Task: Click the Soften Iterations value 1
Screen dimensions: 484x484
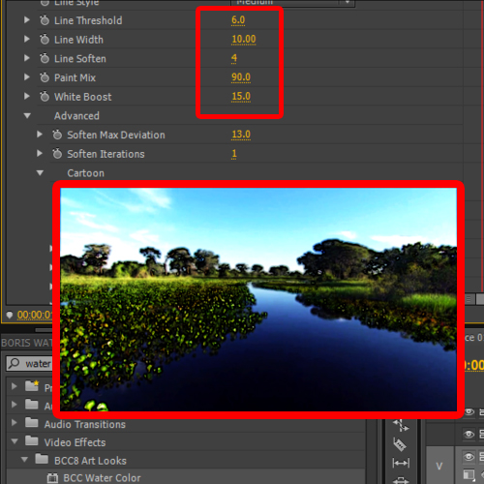Action: pos(234,153)
